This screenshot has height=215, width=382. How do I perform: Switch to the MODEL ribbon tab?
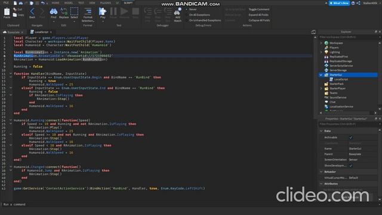[69, 3]
